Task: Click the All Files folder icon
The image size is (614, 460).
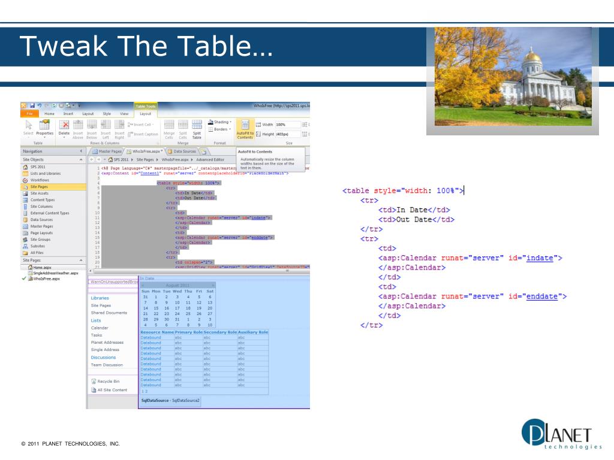Action: pos(25,253)
